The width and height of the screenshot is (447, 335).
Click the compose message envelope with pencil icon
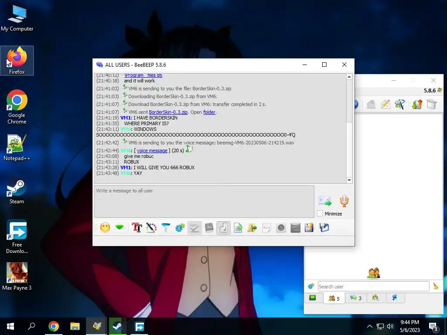coord(385,104)
